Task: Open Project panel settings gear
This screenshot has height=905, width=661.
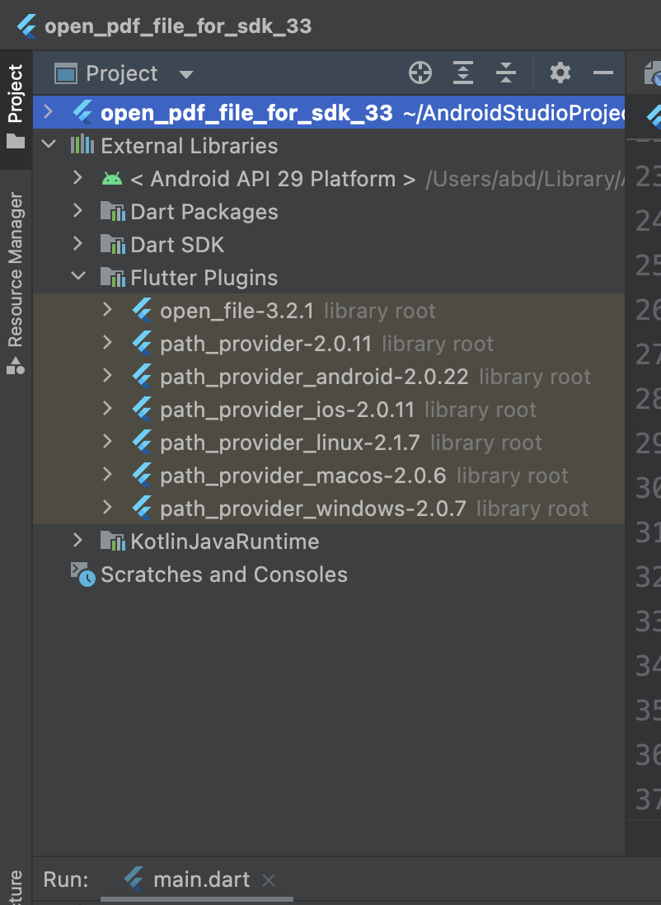Action: (560, 73)
